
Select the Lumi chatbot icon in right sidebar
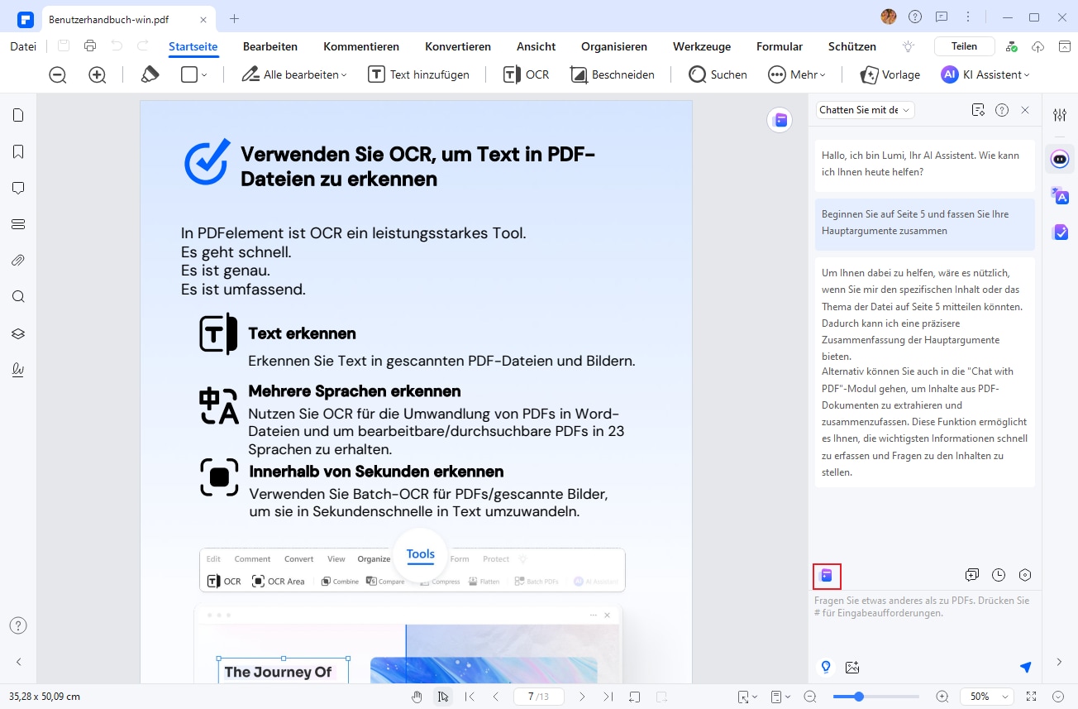[1060, 159]
